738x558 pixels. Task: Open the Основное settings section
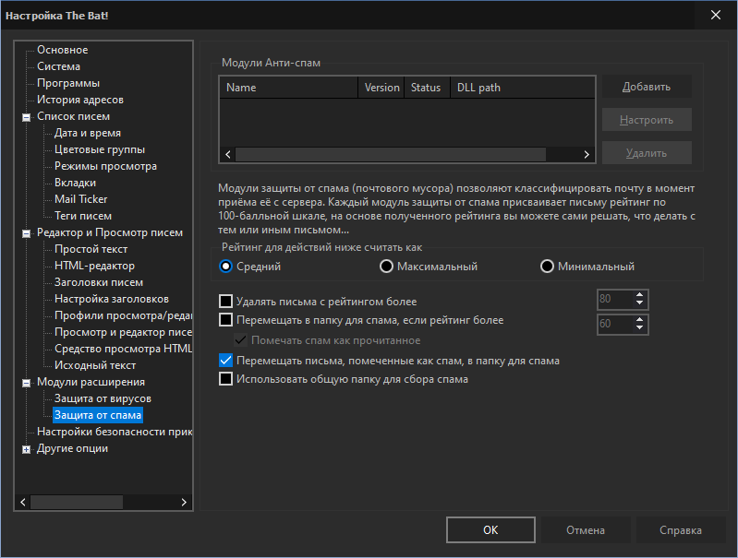63,50
